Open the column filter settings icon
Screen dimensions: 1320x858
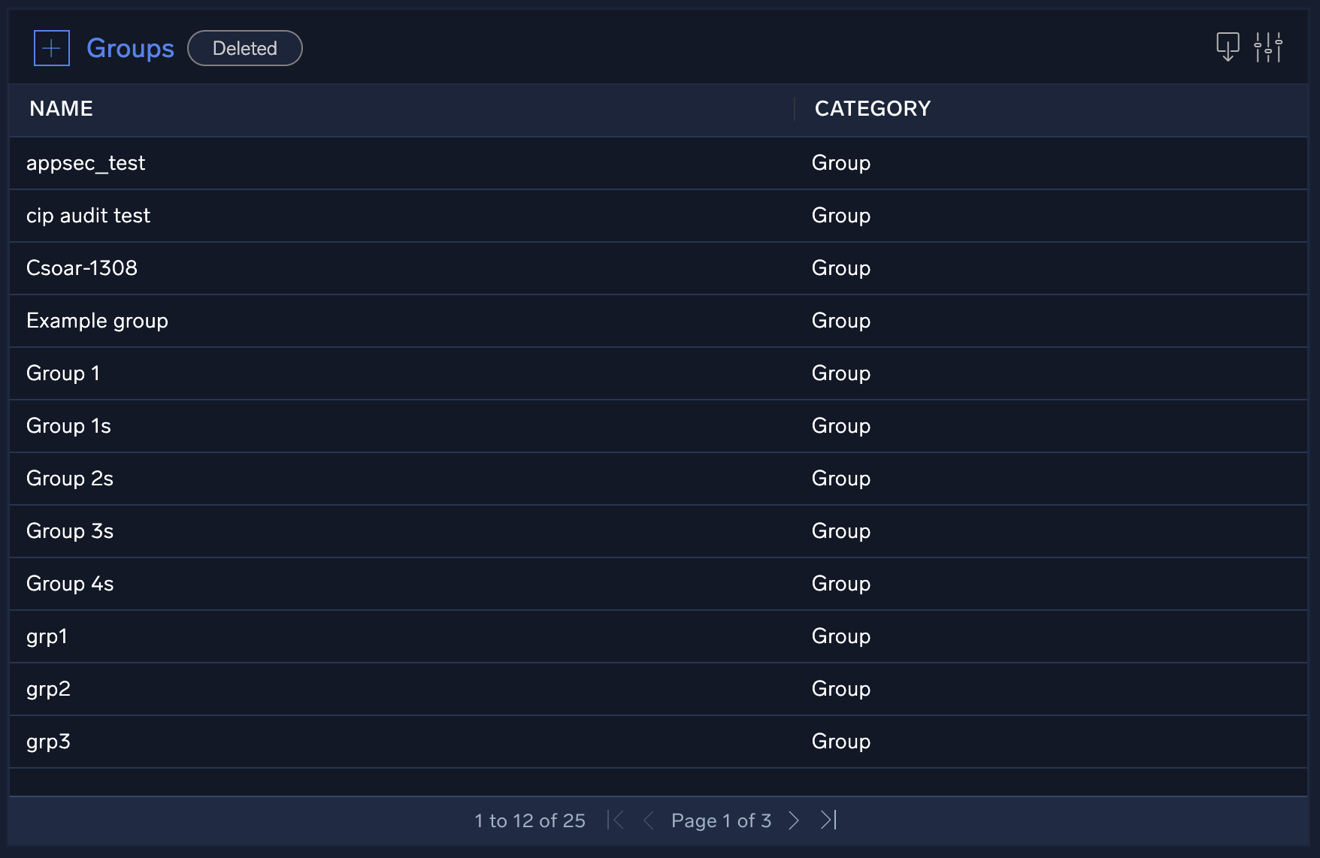click(x=1269, y=47)
